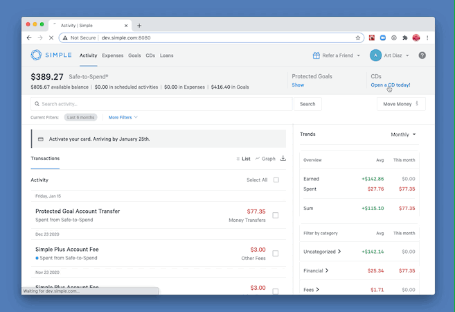Check Dec 23 Simple Plus Account Fee checkbox

click(276, 253)
